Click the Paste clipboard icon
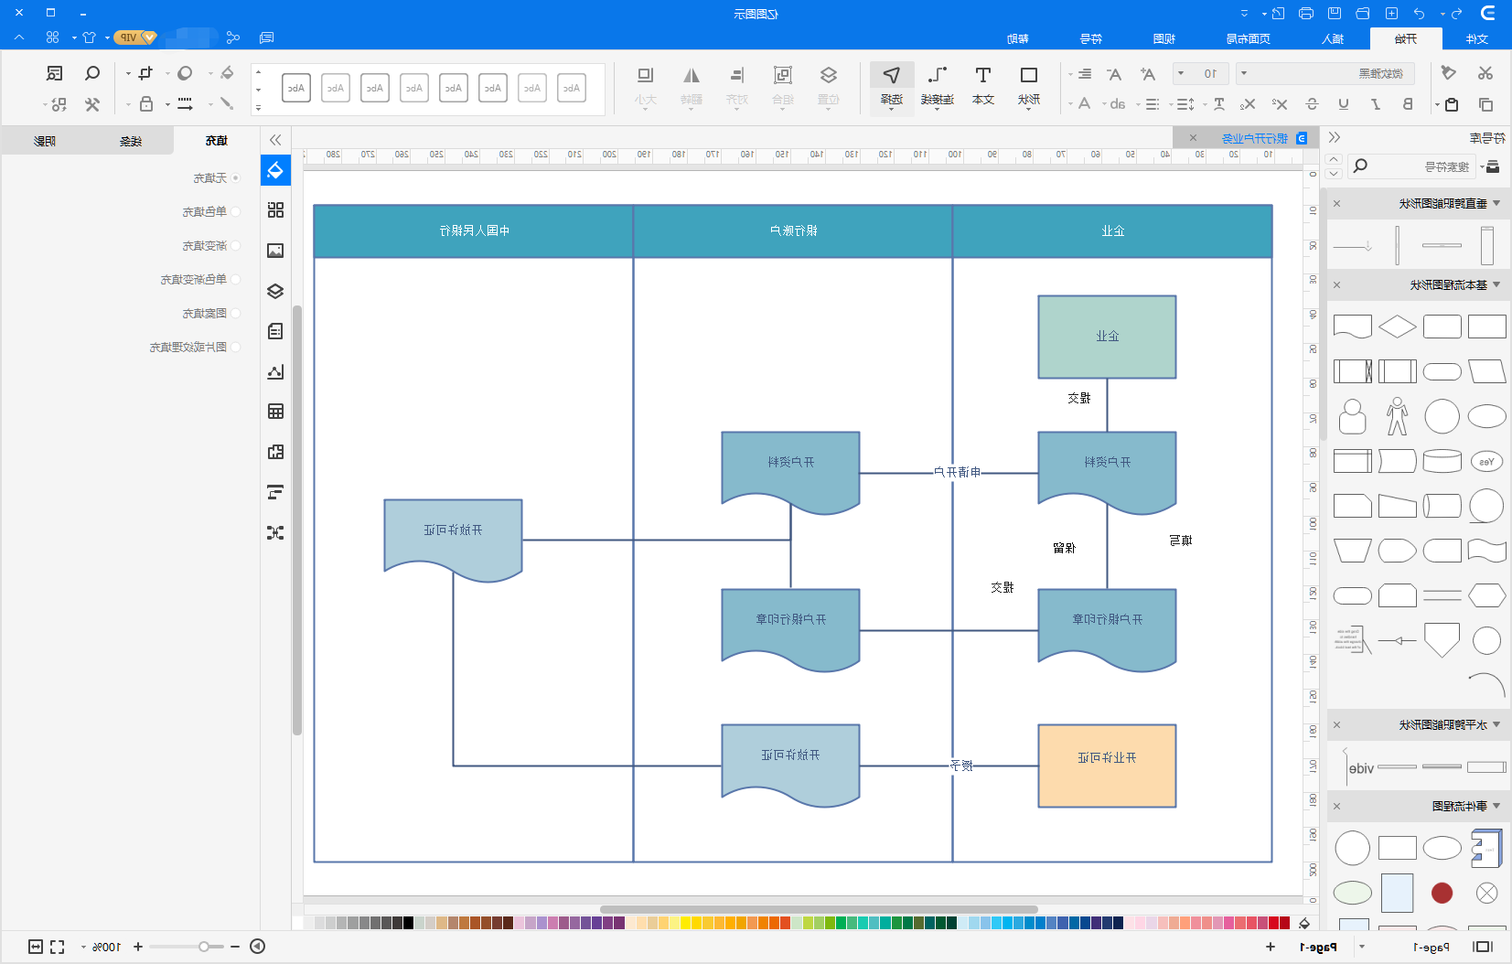1512x964 pixels. tap(1452, 104)
